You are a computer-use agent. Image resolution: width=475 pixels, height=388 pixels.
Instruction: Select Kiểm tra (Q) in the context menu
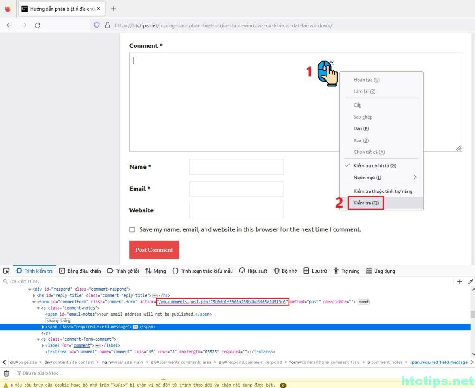tap(366, 203)
